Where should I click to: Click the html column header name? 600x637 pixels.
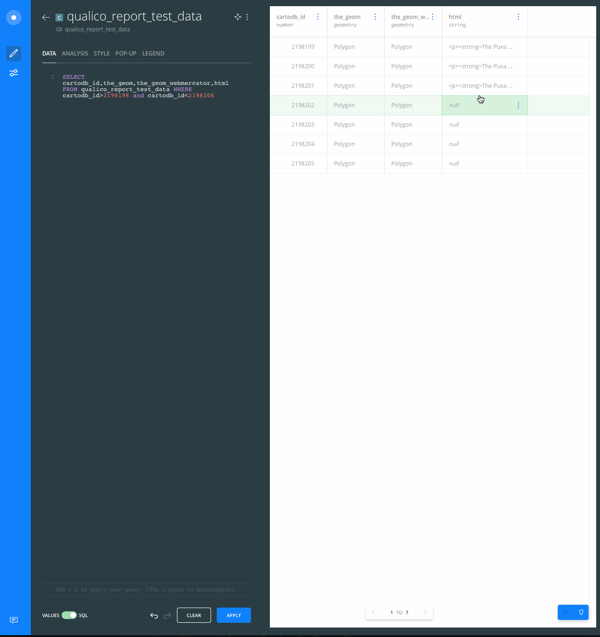455,17
